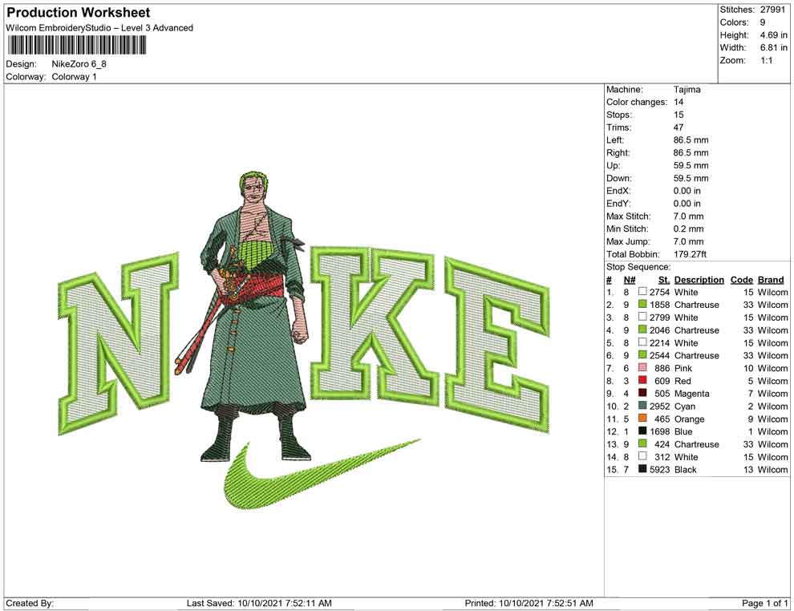This screenshot has width=794, height=611.
Task: Click the 'St.' column header
Action: tap(664, 279)
